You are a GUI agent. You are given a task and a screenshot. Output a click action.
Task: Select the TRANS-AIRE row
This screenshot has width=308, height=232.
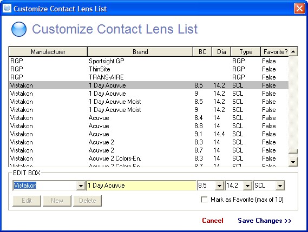[x=149, y=77]
